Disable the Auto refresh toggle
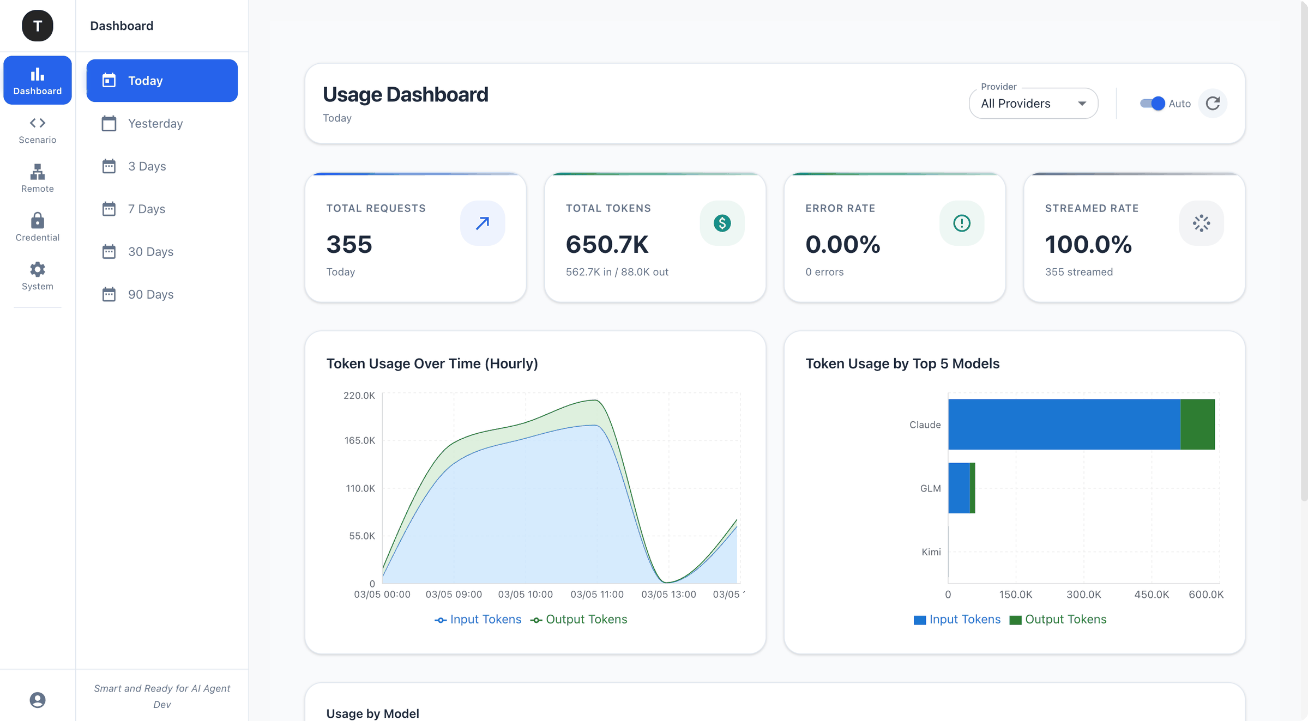Screen dimensions: 1308x721 (x=1152, y=103)
